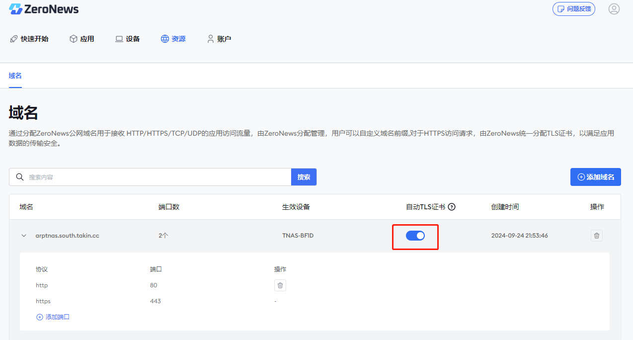Click the device name TNAS-BF1D
The height and width of the screenshot is (340, 633).
coord(298,236)
